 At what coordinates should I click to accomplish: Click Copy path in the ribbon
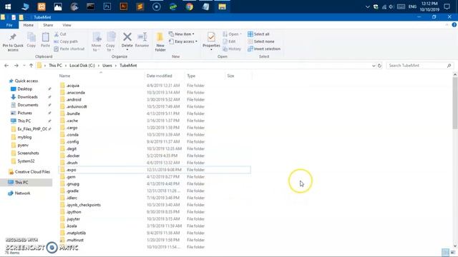click(x=66, y=41)
